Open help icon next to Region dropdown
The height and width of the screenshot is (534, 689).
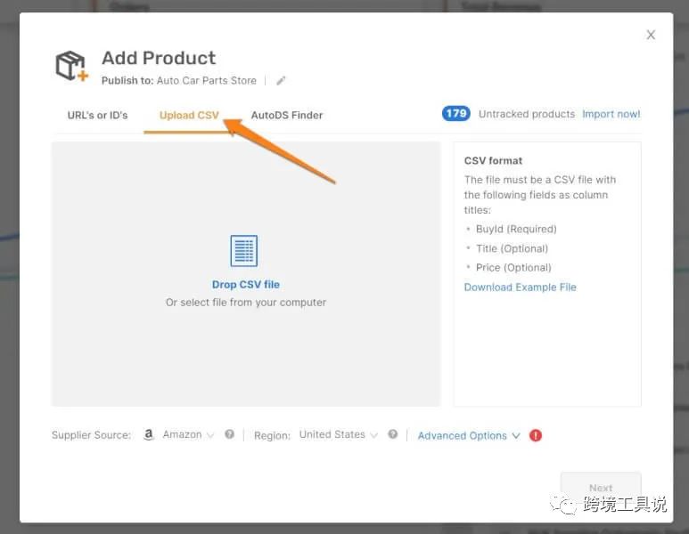[393, 435]
